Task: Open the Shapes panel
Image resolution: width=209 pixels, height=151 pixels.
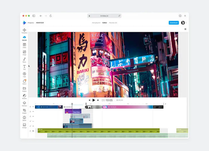Action: point(24,111)
